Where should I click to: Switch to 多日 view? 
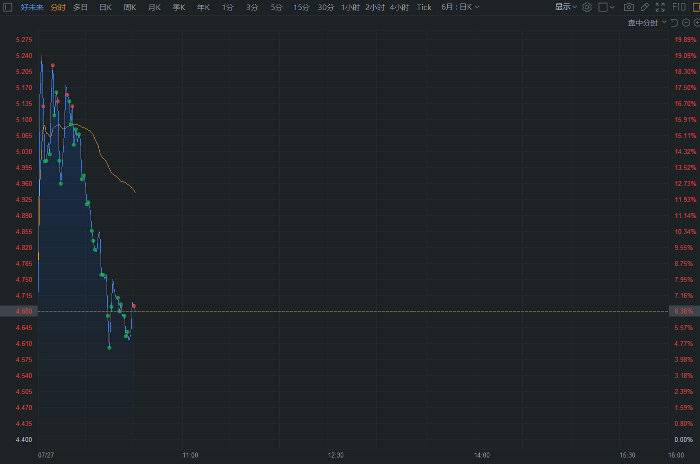[81, 7]
